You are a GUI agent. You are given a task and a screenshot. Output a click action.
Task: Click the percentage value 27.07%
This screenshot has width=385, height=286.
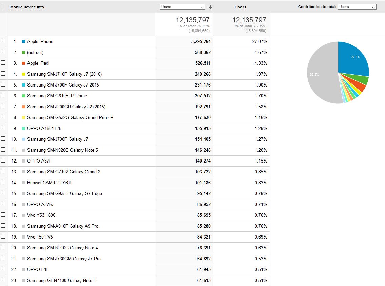(x=259, y=41)
